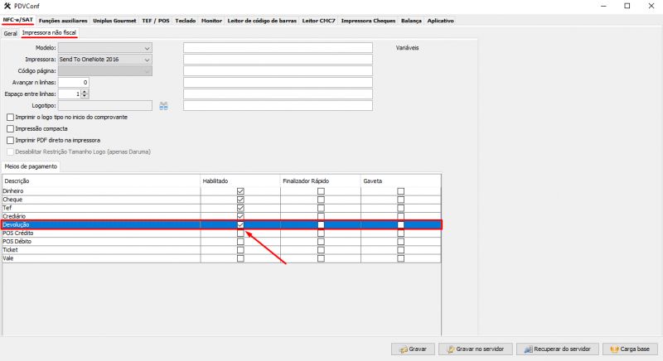This screenshot has height=361, width=663.
Task: Click the PDVConf tools icon in title bar
Action: click(x=7, y=6)
